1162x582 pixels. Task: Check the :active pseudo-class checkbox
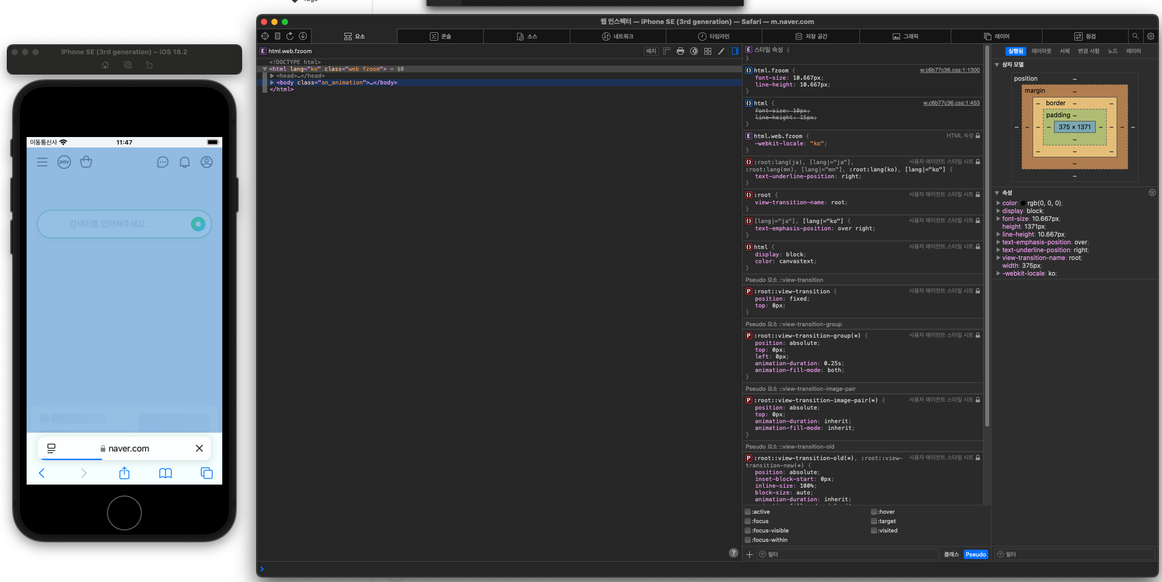tap(748, 512)
